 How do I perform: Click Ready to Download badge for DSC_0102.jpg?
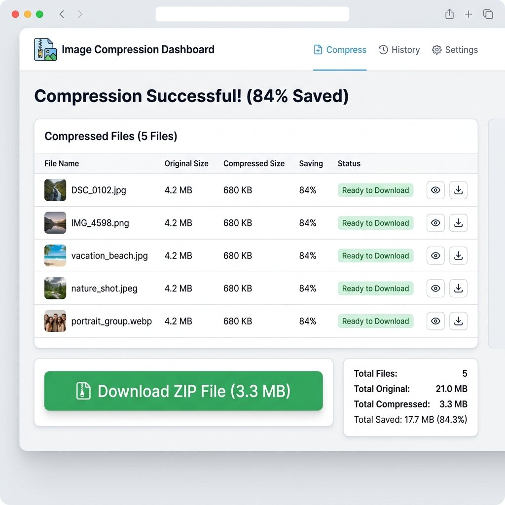(375, 190)
